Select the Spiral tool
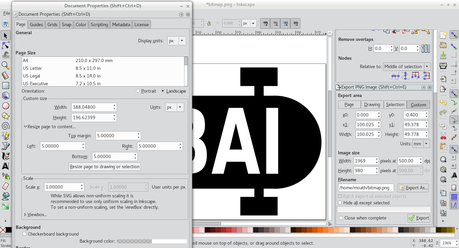Image resolution: width=459 pixels, height=248 pixels. [5, 126]
